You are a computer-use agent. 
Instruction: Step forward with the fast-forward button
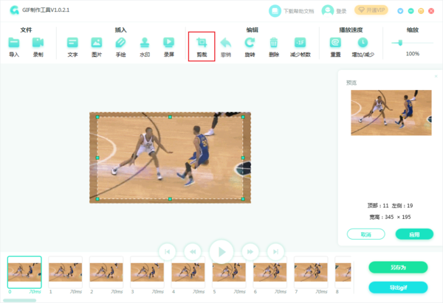click(x=250, y=251)
